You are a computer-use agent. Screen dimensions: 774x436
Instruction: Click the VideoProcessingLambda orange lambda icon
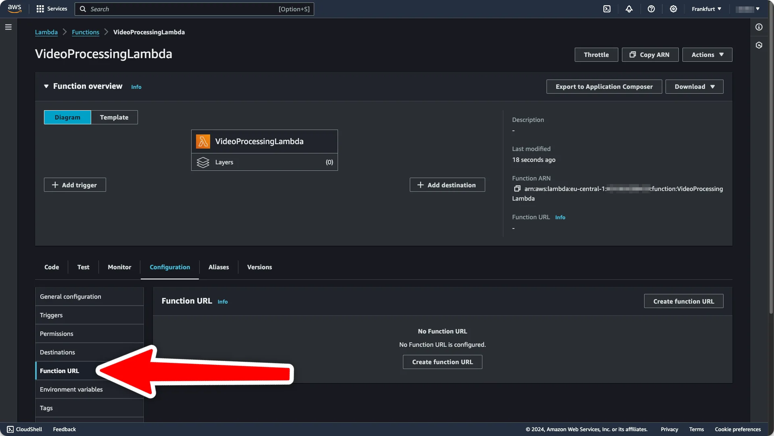click(x=203, y=141)
